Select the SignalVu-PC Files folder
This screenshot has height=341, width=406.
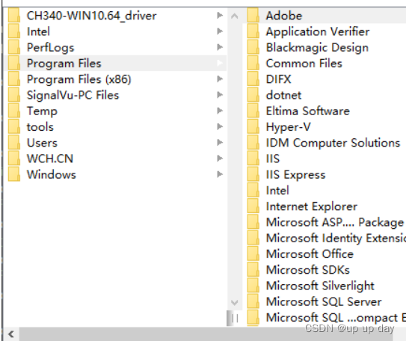pyautogui.click(x=115, y=95)
